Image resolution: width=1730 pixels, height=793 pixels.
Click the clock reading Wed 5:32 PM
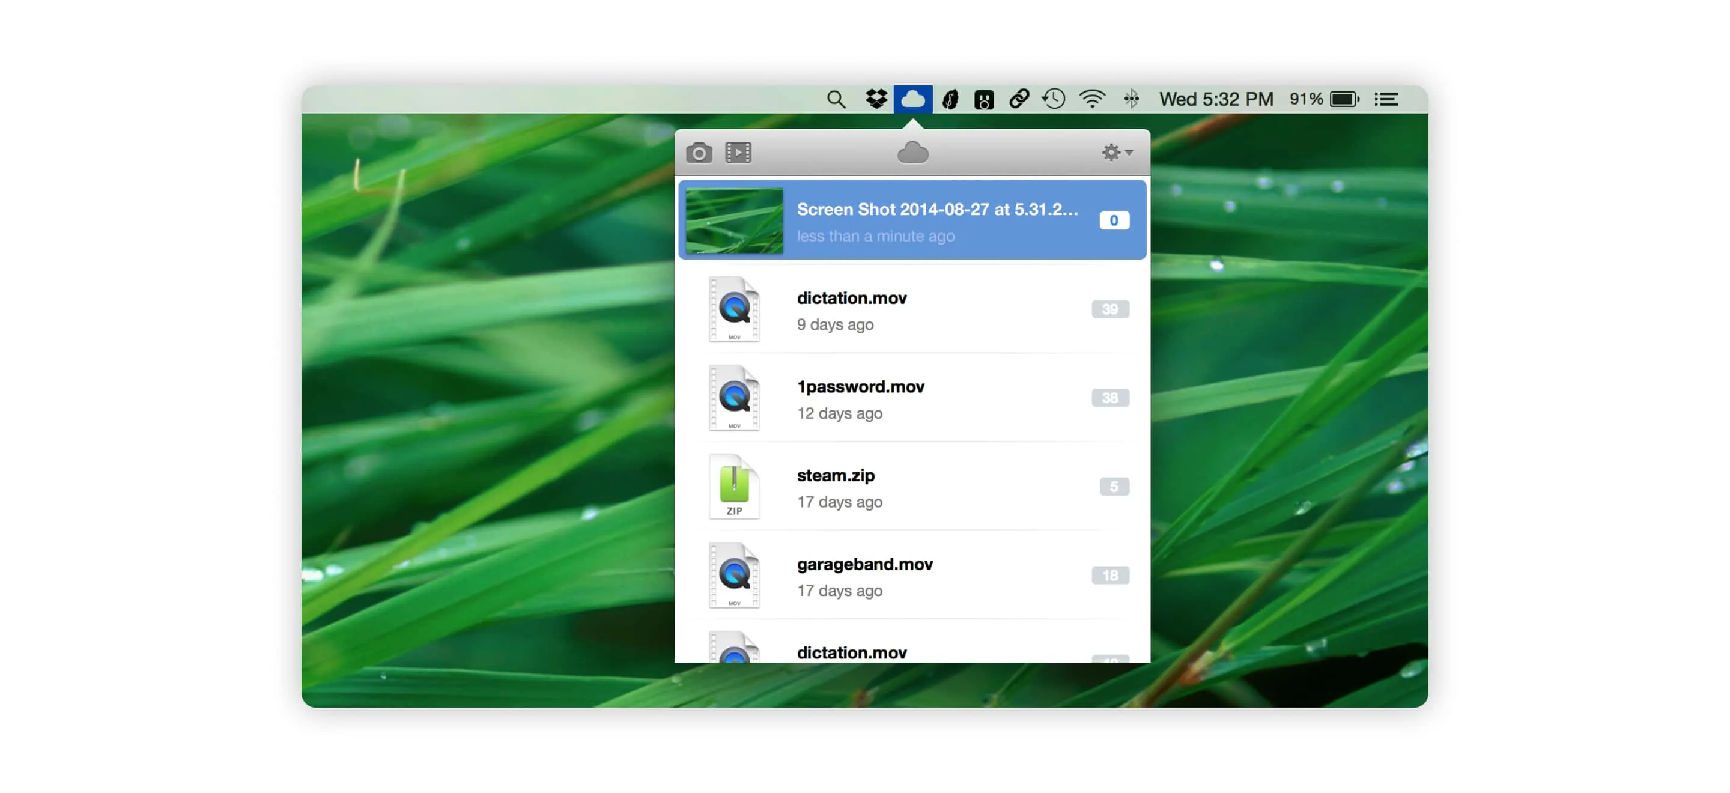point(1216,99)
